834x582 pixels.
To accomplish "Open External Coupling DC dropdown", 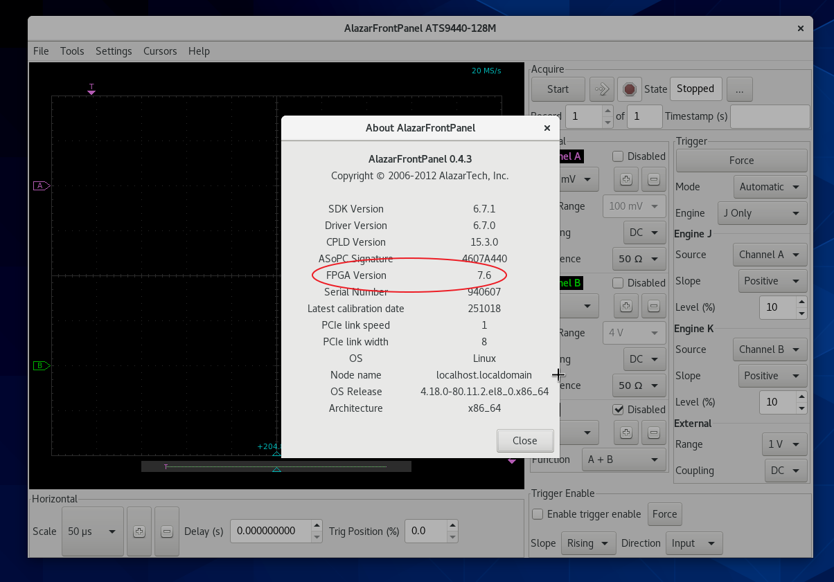I will coord(786,471).
